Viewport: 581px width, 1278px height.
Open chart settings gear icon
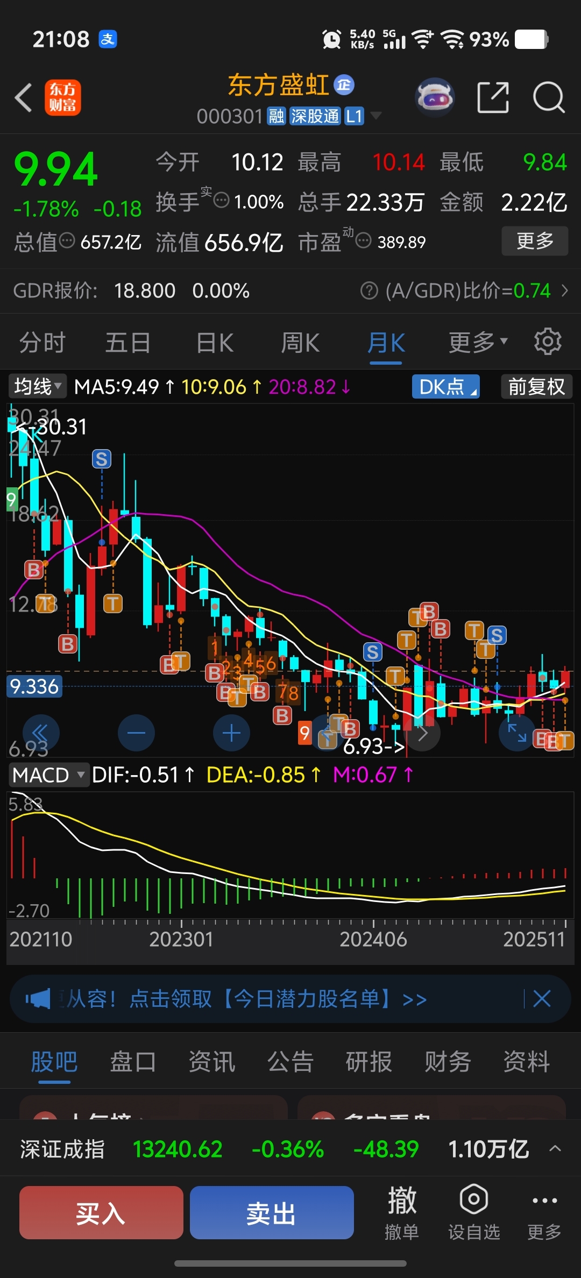(548, 341)
